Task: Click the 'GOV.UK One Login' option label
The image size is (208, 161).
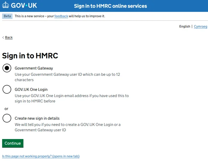Action: click(31, 89)
